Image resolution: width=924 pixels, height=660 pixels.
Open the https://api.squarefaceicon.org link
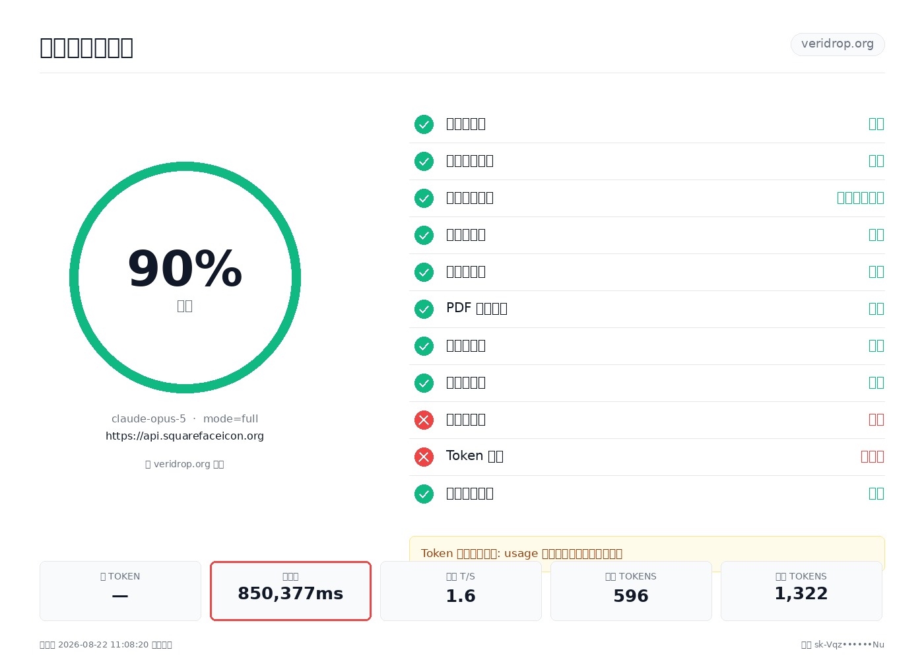(185, 436)
